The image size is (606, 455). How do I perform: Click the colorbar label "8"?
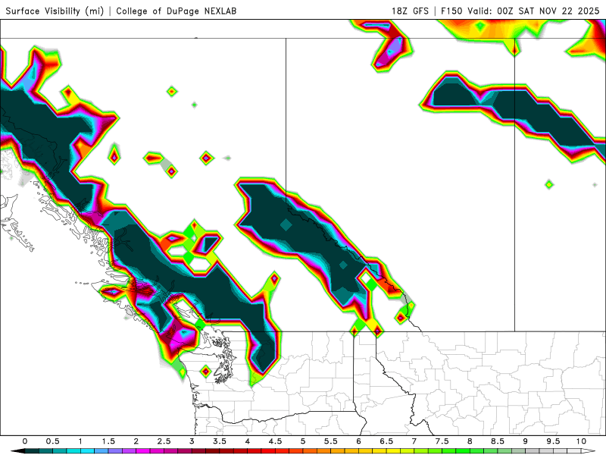pos(470,441)
